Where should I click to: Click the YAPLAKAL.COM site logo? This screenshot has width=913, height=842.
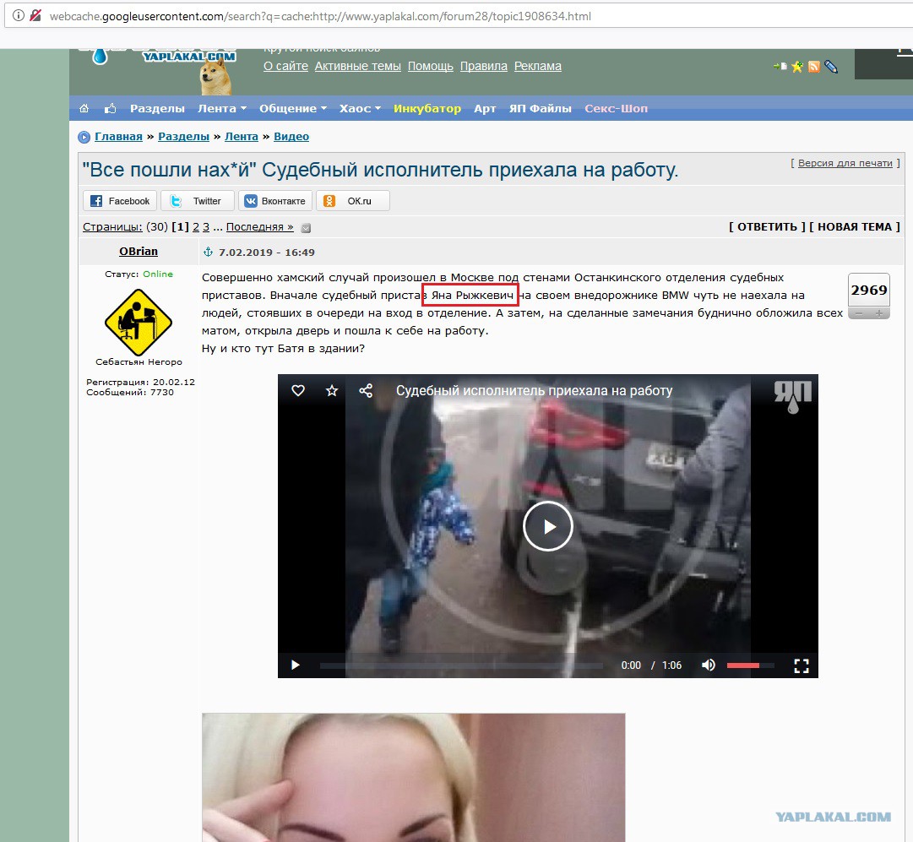point(189,57)
